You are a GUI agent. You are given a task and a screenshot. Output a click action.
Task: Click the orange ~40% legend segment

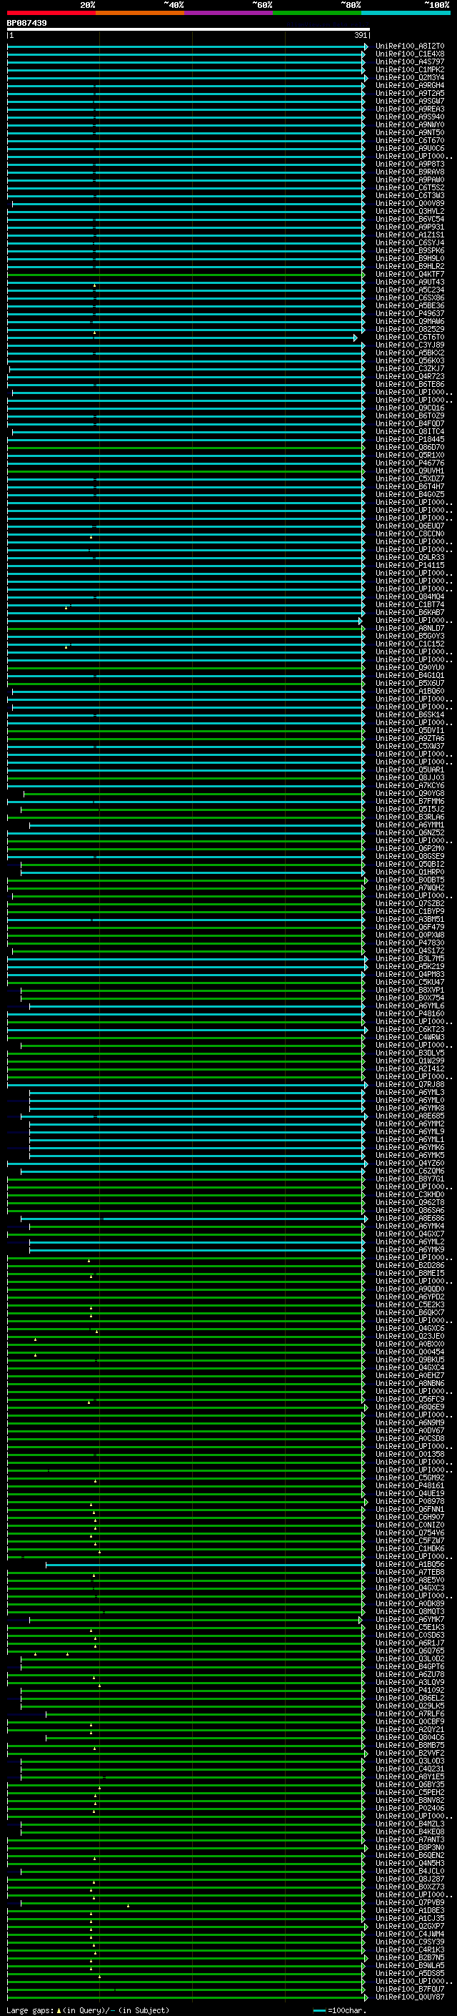140,13
